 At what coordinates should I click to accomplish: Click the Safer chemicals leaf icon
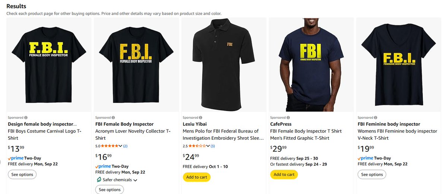point(99,180)
